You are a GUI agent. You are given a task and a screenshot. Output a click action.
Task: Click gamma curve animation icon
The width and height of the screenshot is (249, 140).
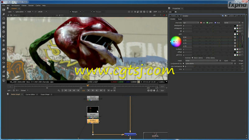pyautogui.click(x=242, y=55)
